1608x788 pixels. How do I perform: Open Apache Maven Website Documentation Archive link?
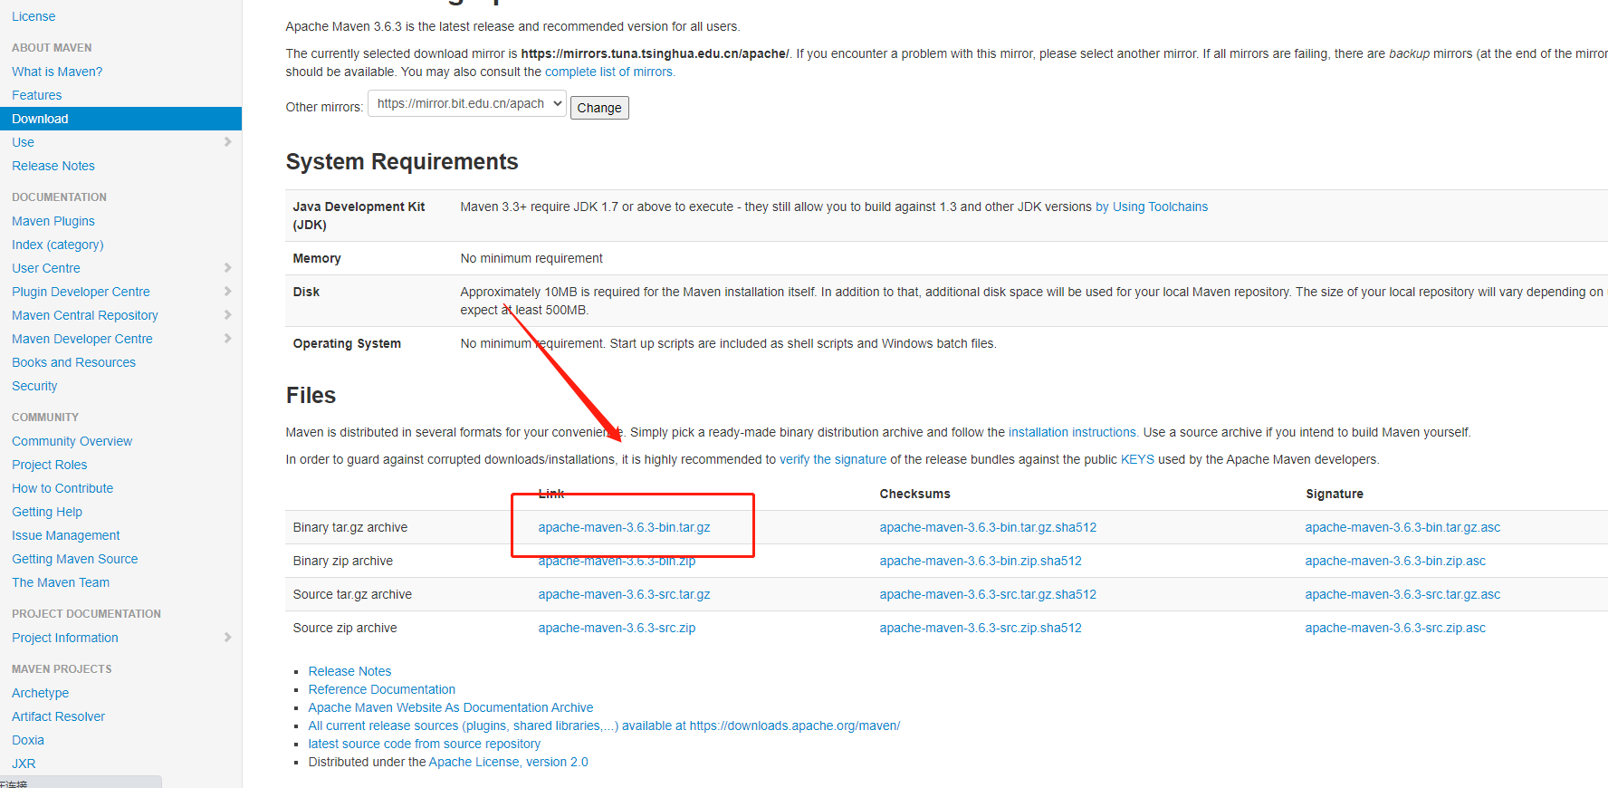tap(451, 707)
